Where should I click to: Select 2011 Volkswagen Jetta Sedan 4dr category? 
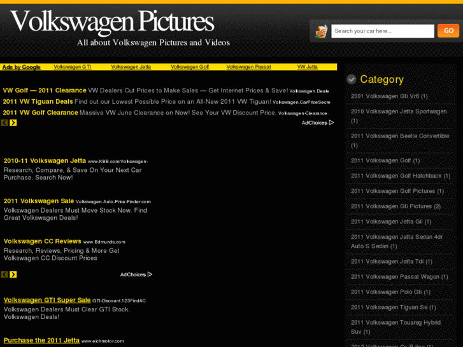(397, 241)
